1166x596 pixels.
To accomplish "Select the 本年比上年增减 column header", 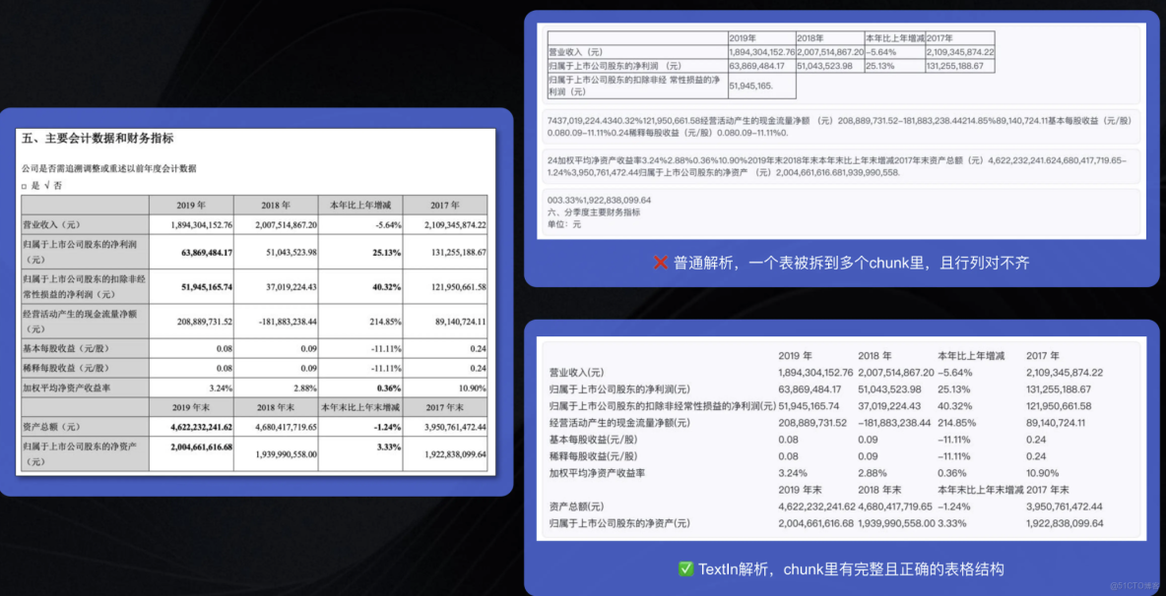I will point(358,206).
